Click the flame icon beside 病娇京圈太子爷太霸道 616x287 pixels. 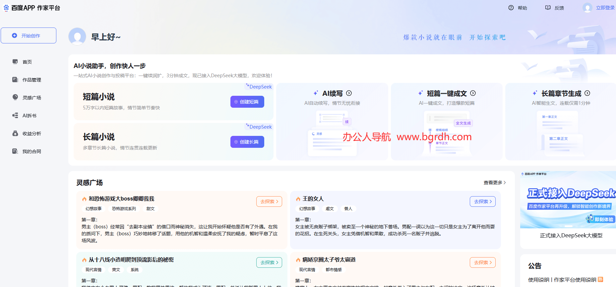[x=298, y=260]
